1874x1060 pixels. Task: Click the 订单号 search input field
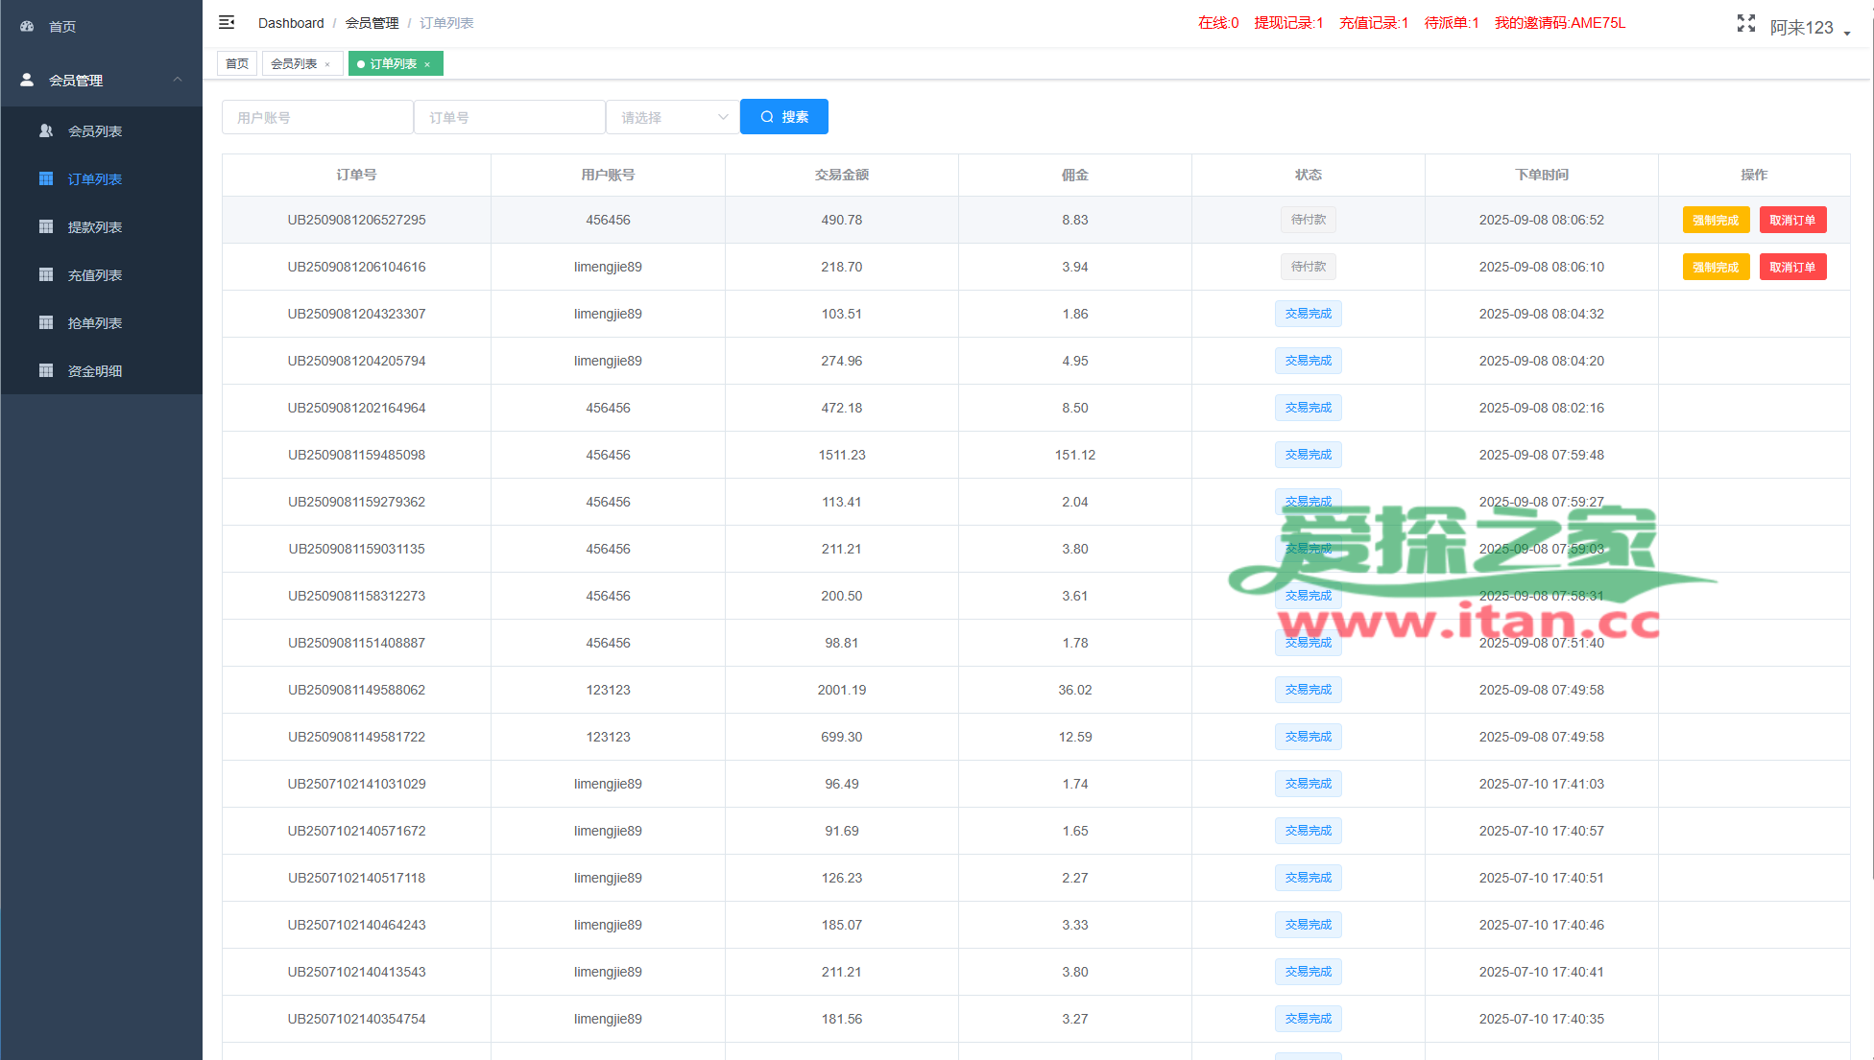509,117
